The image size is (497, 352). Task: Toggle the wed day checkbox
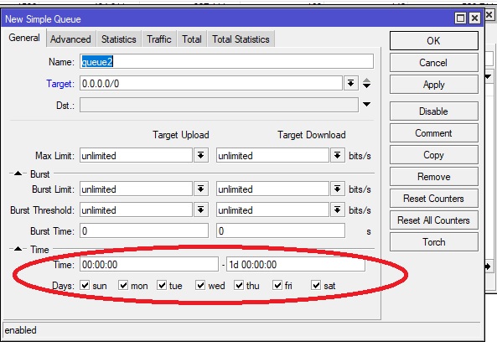coord(200,285)
